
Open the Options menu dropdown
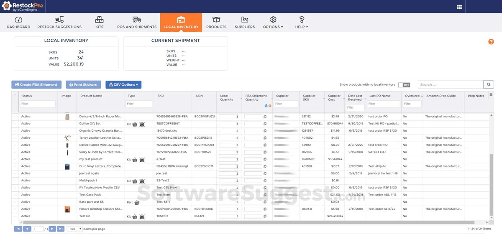pyautogui.click(x=273, y=23)
